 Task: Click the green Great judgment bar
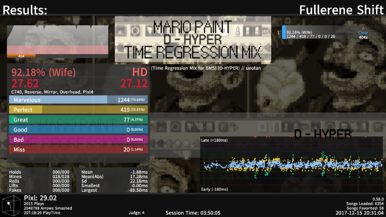(x=78, y=120)
